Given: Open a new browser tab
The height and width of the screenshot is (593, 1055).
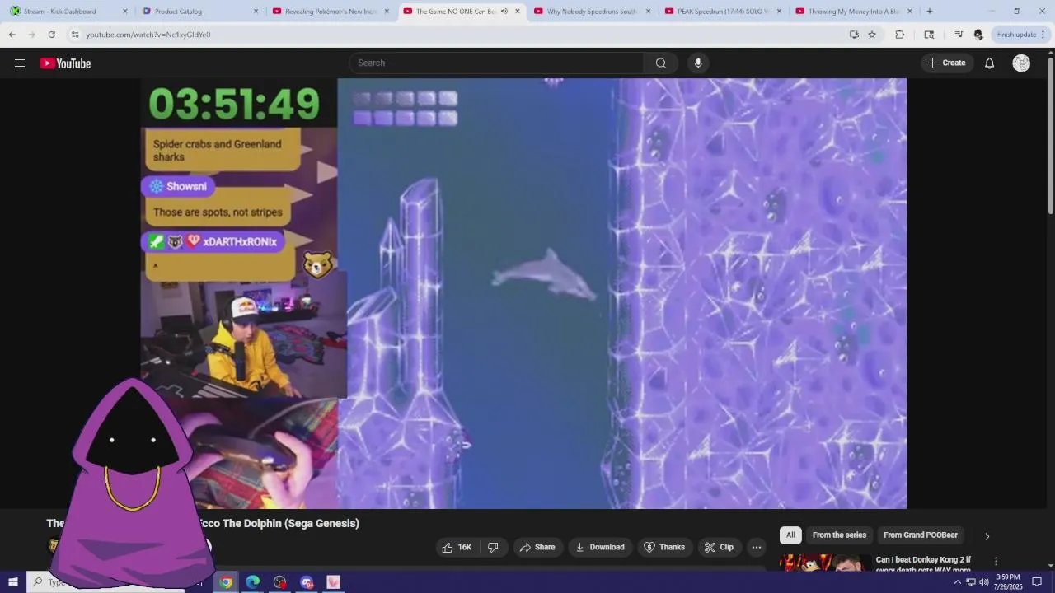Looking at the screenshot, I should (929, 12).
